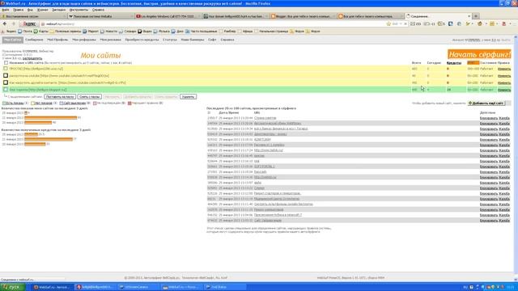This screenshot has height=291, width=518.
Task: Switch to the Поисковая система Webalta tab
Action: tap(100, 16)
